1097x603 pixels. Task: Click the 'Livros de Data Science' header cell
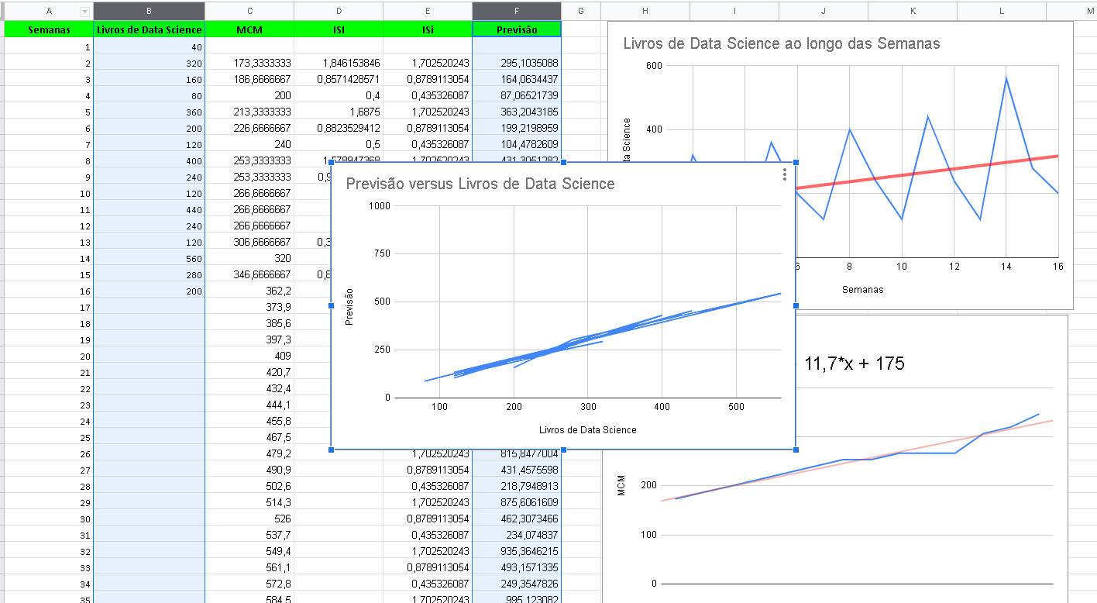[x=149, y=29]
